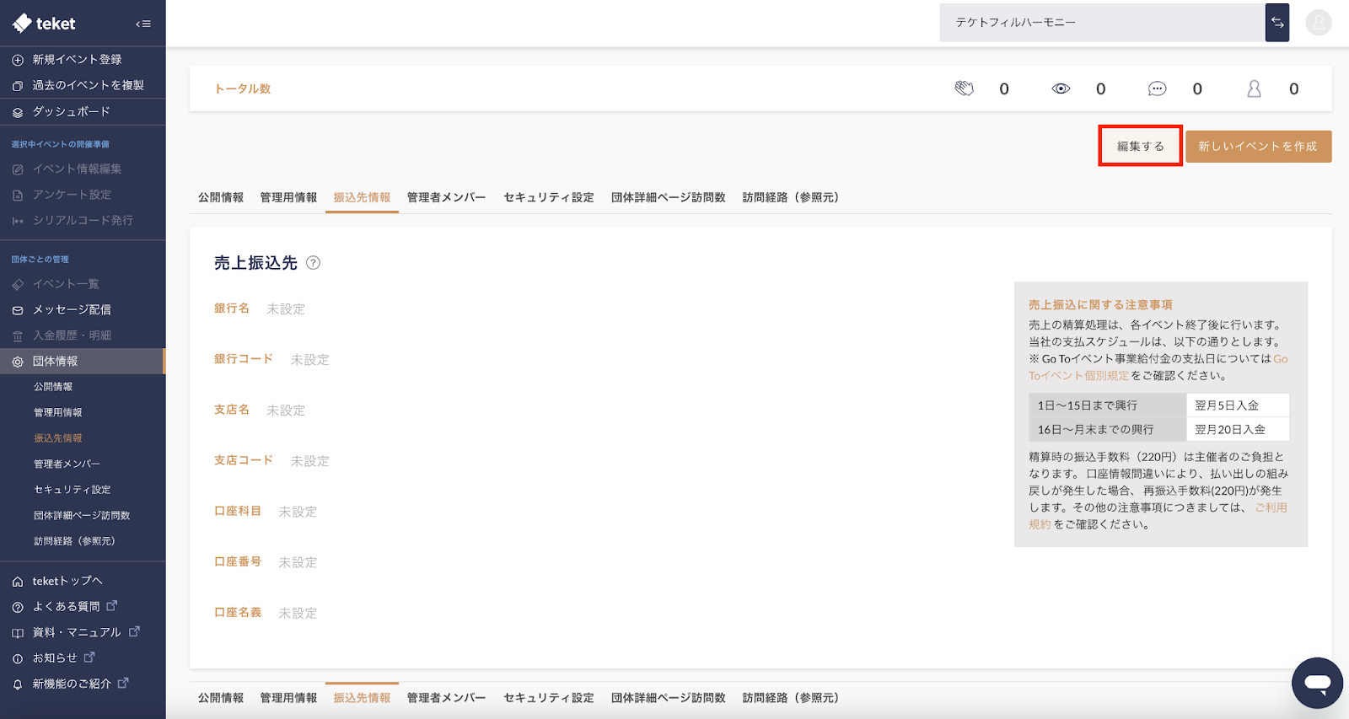Open the セキュリティ設定 tab at top

coord(548,197)
